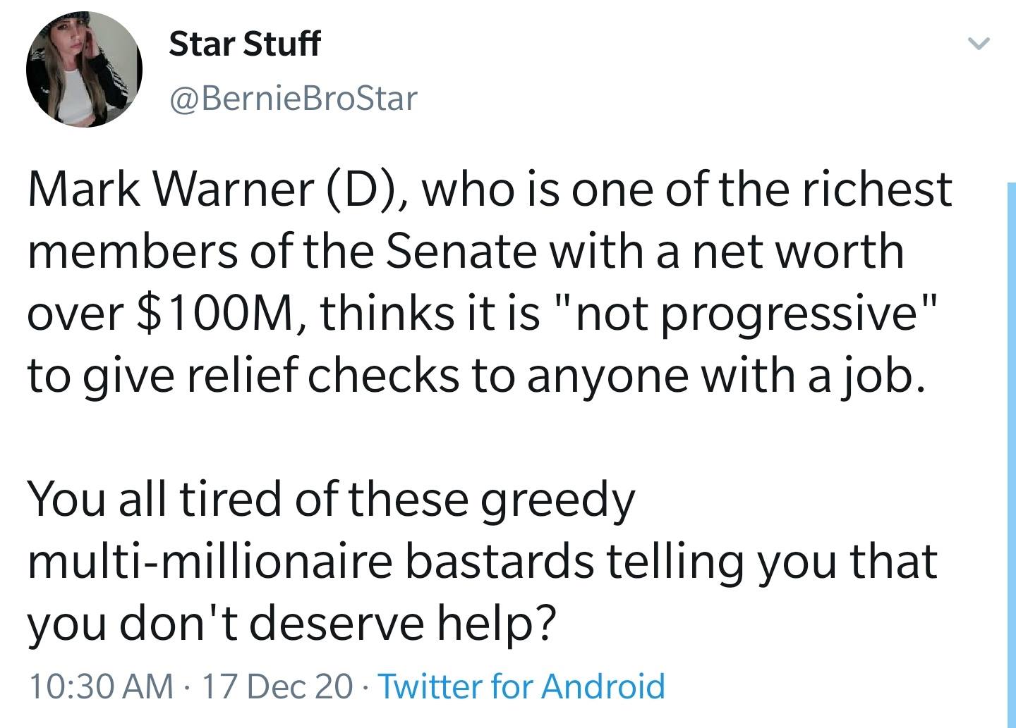Visit the @BernieBroStar handle link
This screenshot has height=728, width=1016.
[x=293, y=98]
